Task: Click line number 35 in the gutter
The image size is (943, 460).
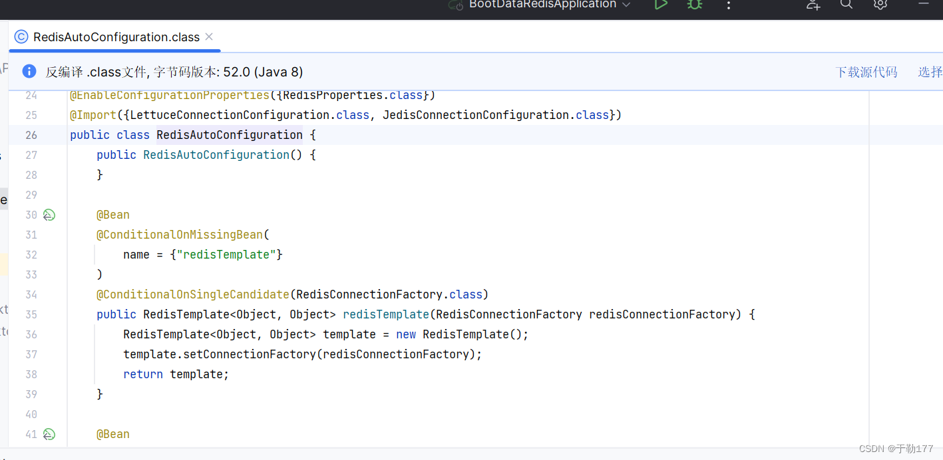Action: pyautogui.click(x=31, y=314)
